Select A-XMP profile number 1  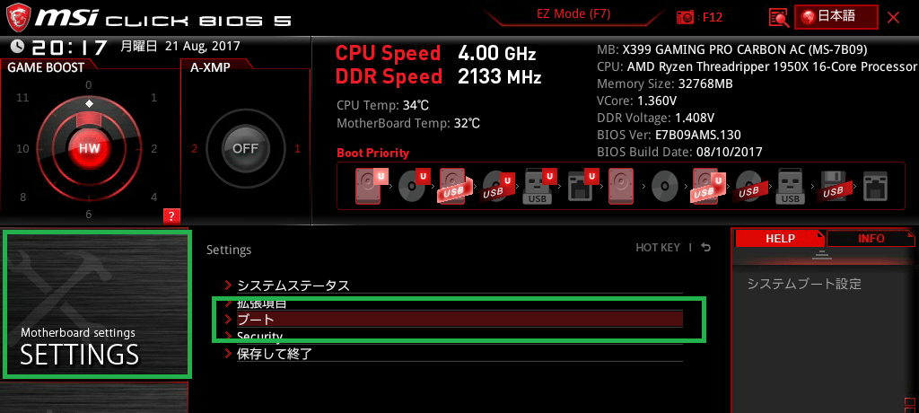coord(297,149)
